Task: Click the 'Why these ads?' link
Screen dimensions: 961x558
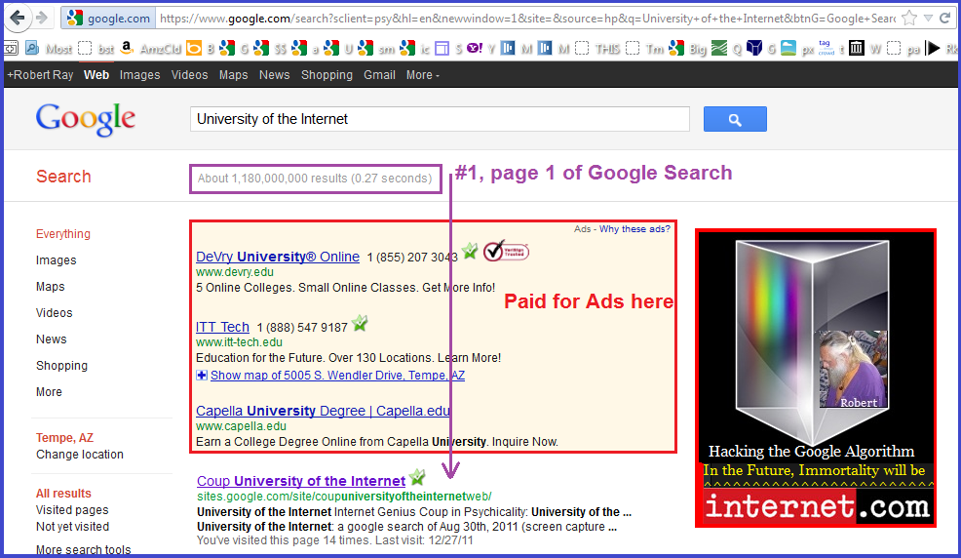Action: coord(634,228)
